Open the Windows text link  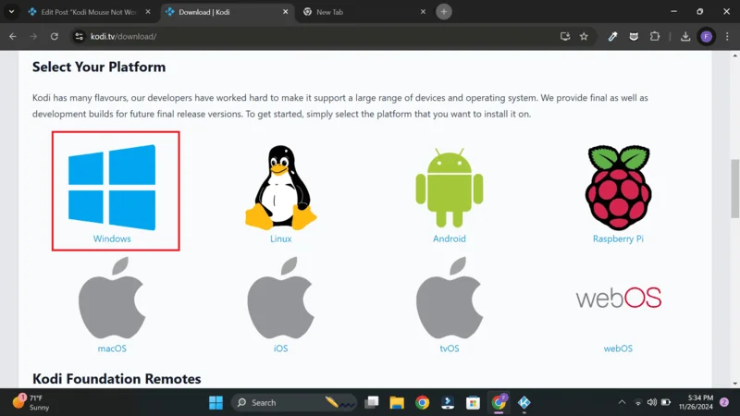click(112, 239)
